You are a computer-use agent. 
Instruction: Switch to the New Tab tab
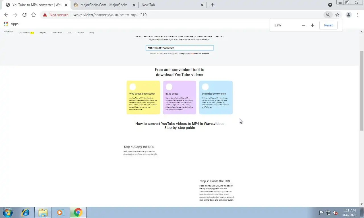click(x=172, y=5)
